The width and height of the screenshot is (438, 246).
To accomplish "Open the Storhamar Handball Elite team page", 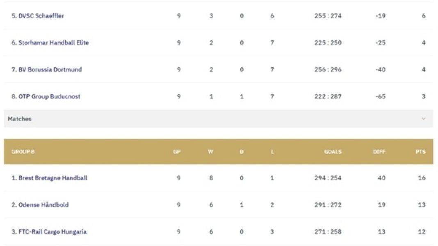I will tap(50, 43).
